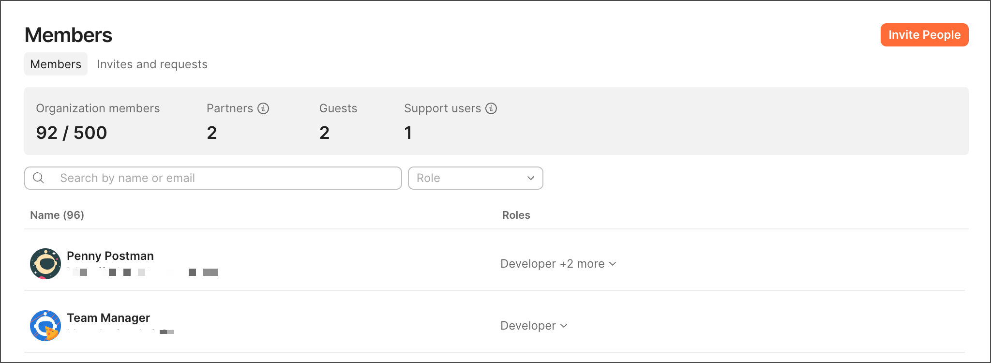Click the Partners info icon
Image resolution: width=991 pixels, height=363 pixels.
pos(263,108)
